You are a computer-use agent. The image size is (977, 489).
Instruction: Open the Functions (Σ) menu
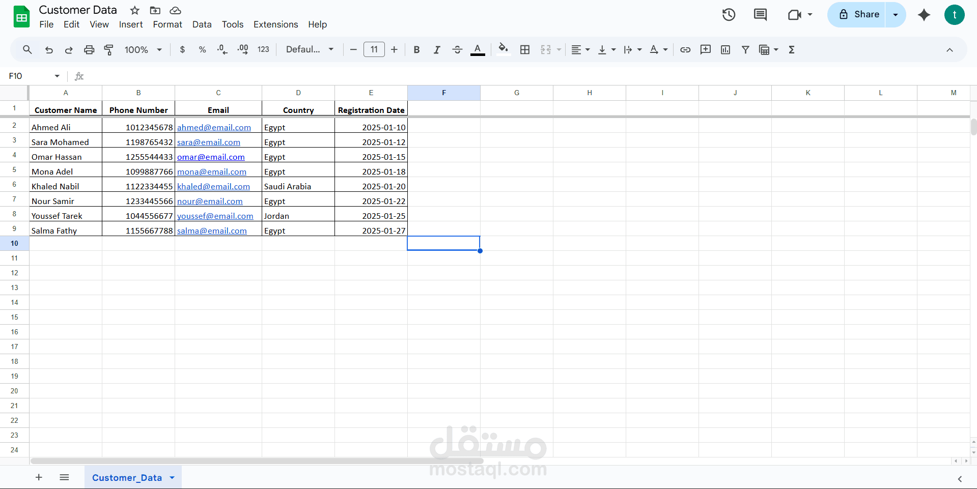point(792,49)
